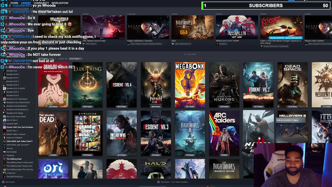Image resolution: width=332 pixels, height=187 pixels.
Task: Click the RESIDENT EVIL RESISTANCE sidebar icon
Action: [x=4, y=102]
